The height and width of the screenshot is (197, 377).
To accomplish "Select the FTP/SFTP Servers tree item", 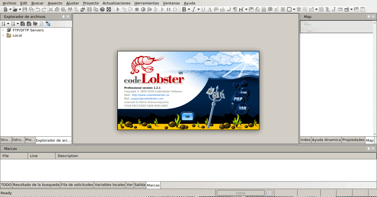I will pos(28,30).
